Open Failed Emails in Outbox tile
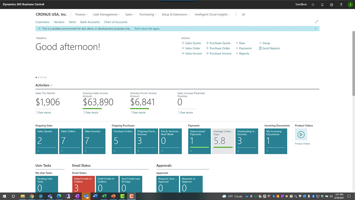Image resolution: width=355 pixels, height=200 pixels. [83, 184]
